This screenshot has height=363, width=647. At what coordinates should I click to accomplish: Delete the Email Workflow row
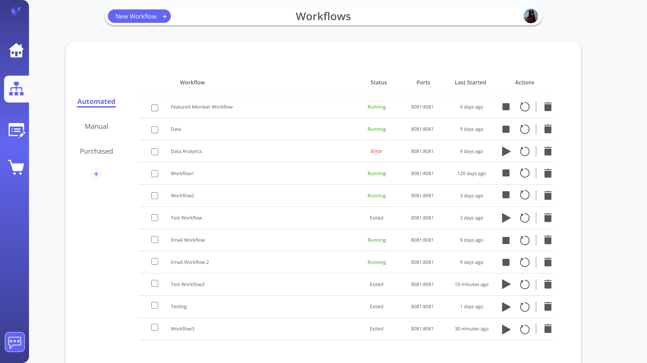click(548, 240)
